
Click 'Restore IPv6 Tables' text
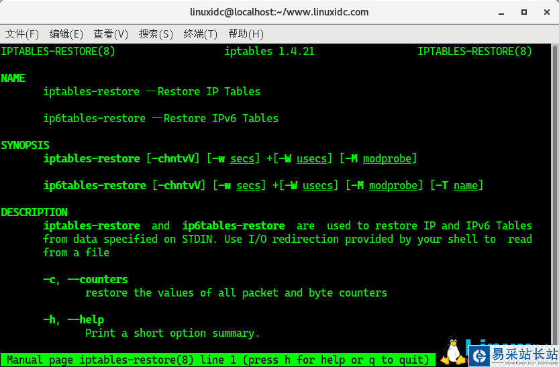[x=221, y=118]
